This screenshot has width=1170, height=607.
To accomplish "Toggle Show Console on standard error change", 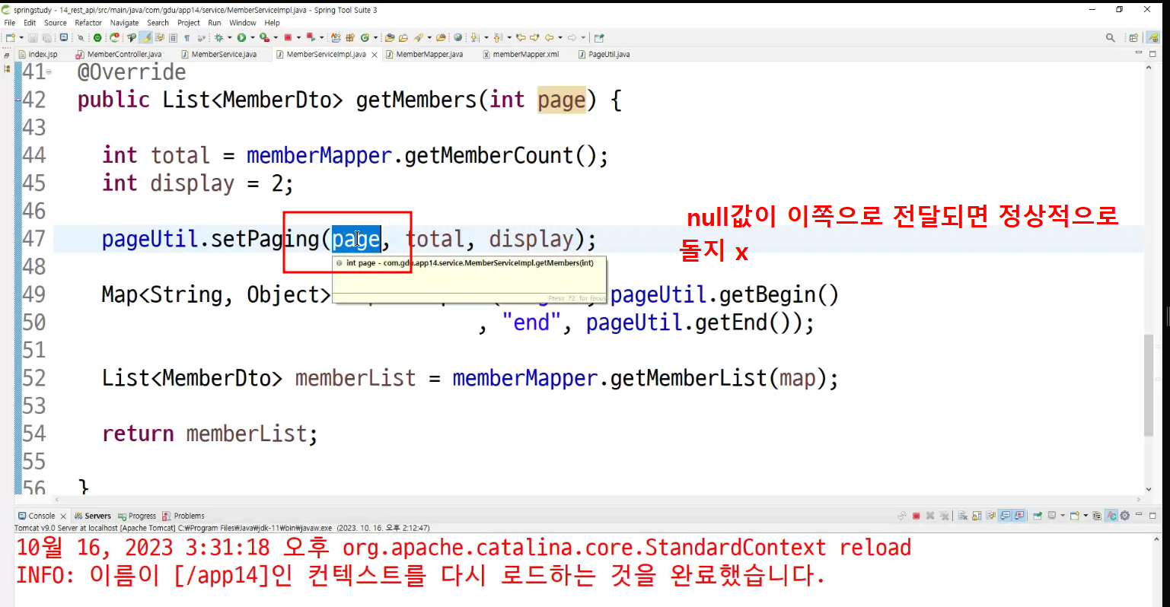I will pyautogui.click(x=1019, y=516).
